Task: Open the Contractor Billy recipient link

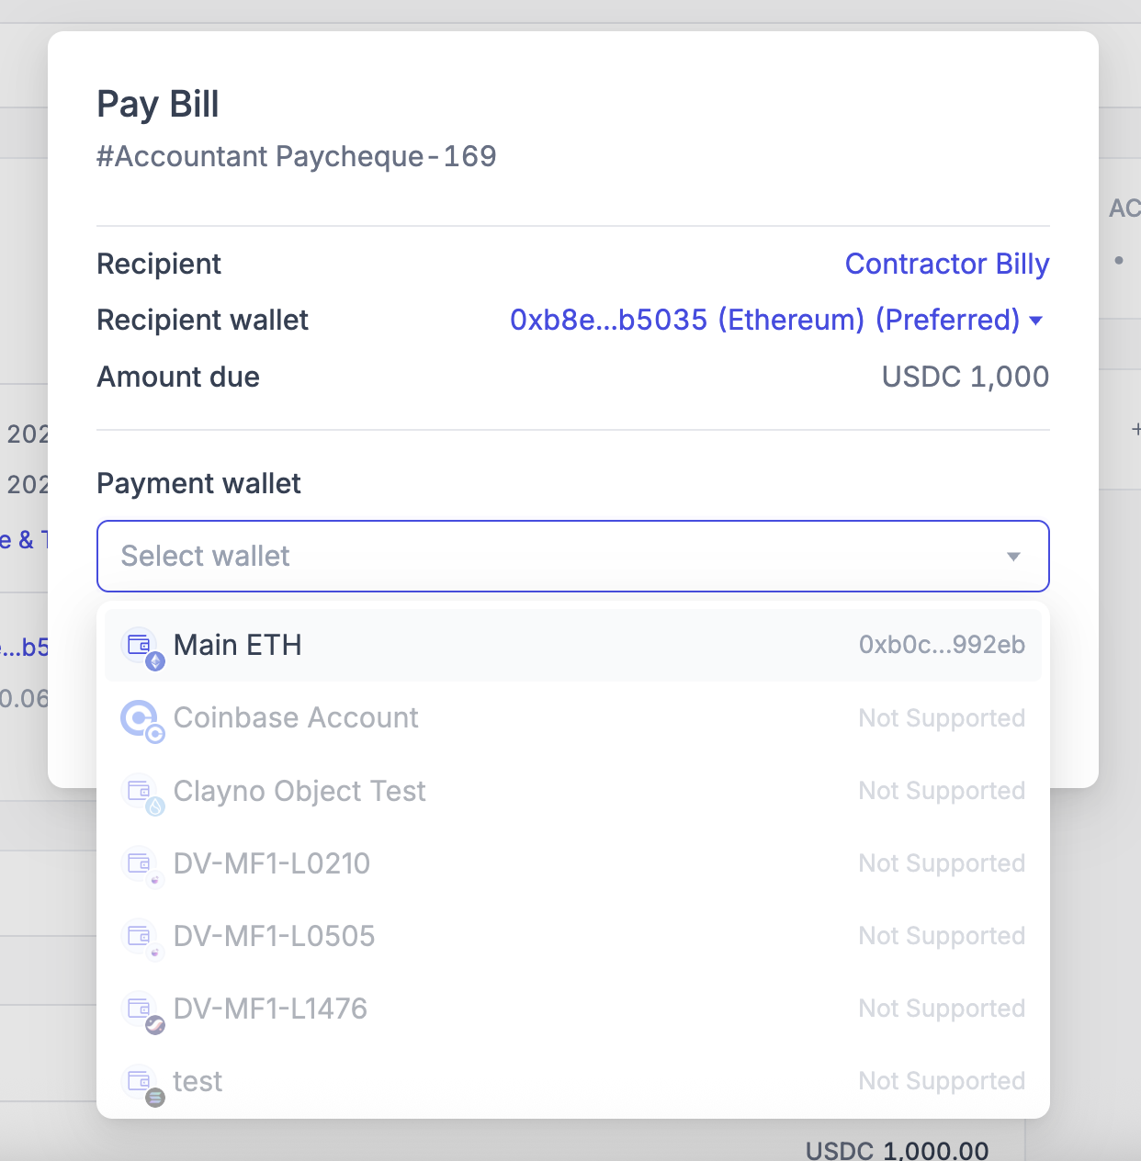Action: 946,265
